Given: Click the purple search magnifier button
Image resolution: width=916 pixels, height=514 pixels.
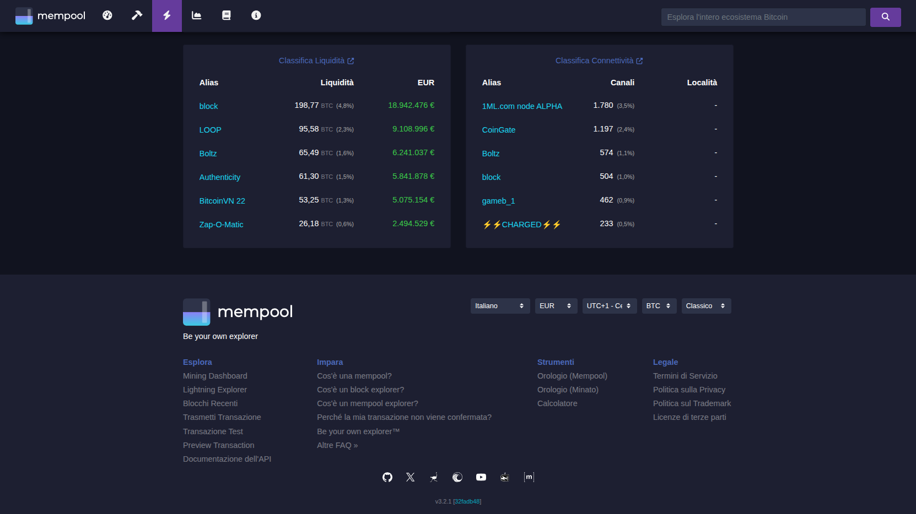Looking at the screenshot, I should tap(885, 17).
